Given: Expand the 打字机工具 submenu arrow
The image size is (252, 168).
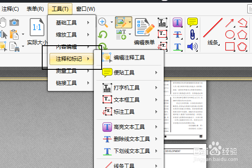Looking at the screenshot, I should pyautogui.click(x=156, y=88).
